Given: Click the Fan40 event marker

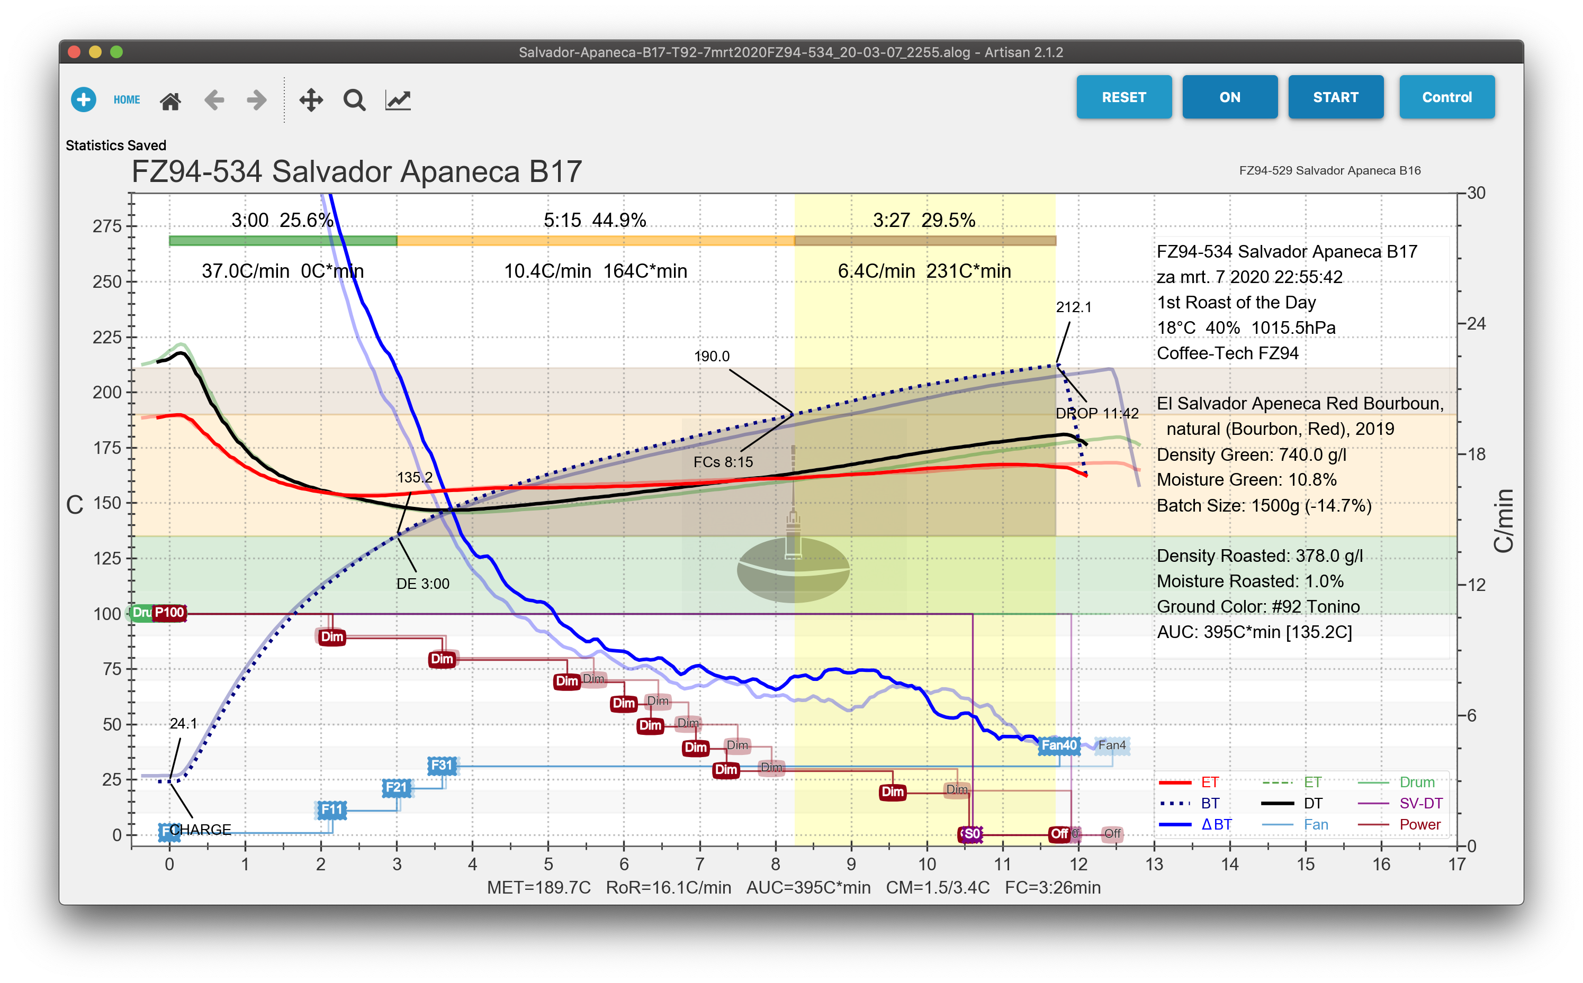Looking at the screenshot, I should point(1059,745).
